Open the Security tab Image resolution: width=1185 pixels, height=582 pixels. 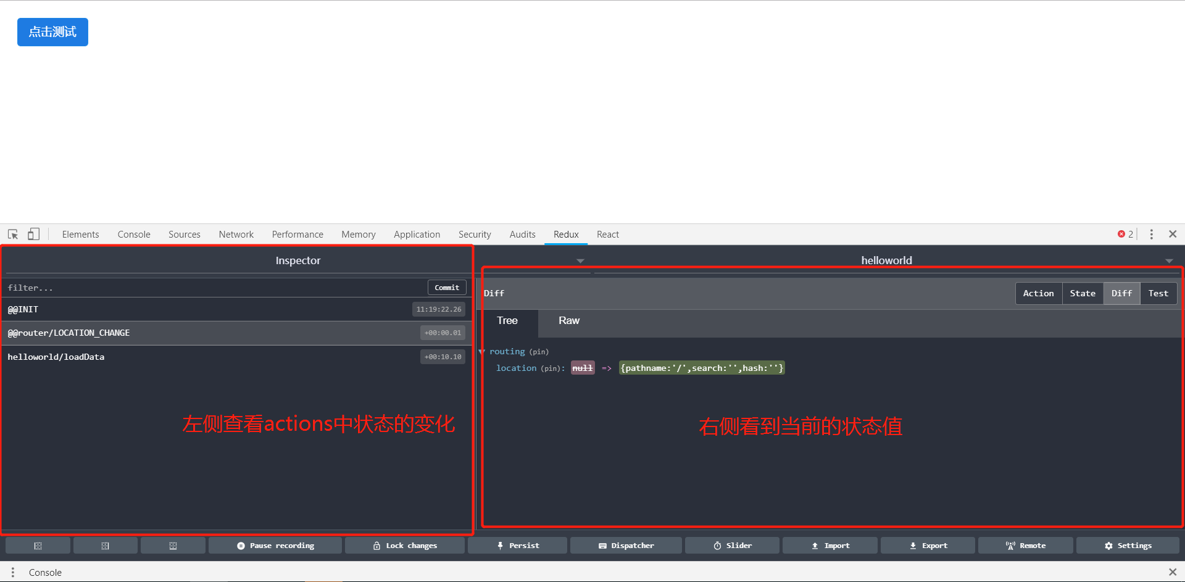coord(475,235)
